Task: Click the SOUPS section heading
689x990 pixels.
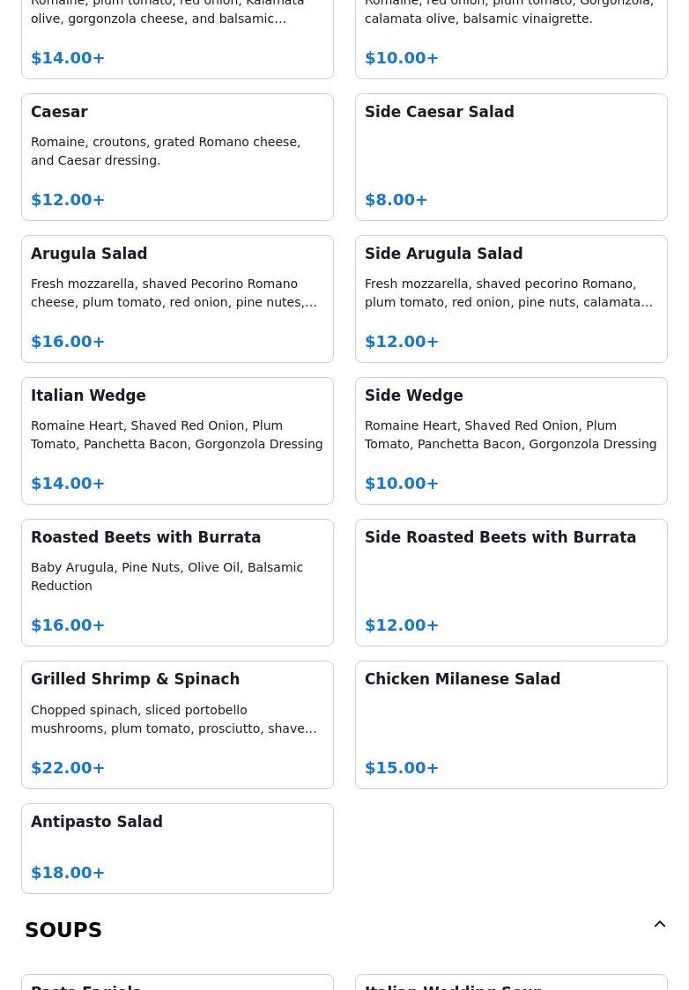Action: point(63,930)
